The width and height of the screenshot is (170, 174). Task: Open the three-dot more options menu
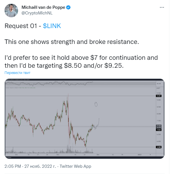[x=162, y=7]
